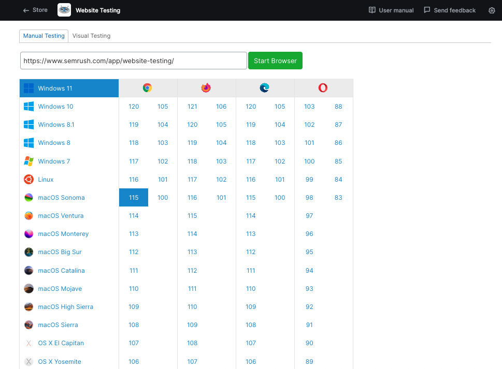Select the Manual Testing tab

(44, 36)
